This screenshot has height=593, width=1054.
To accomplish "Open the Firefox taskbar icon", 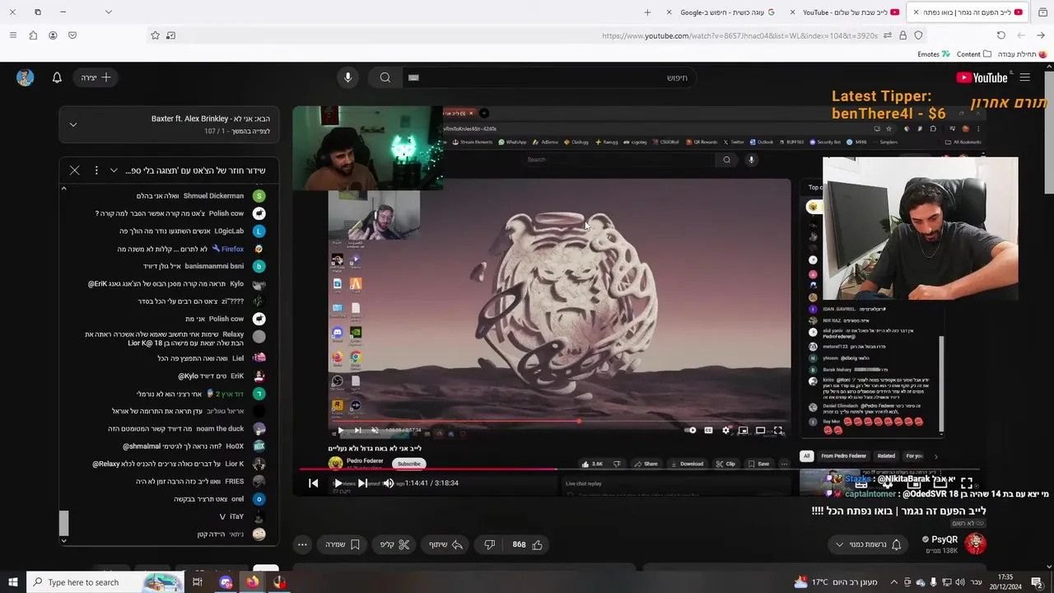I will [x=252, y=582].
